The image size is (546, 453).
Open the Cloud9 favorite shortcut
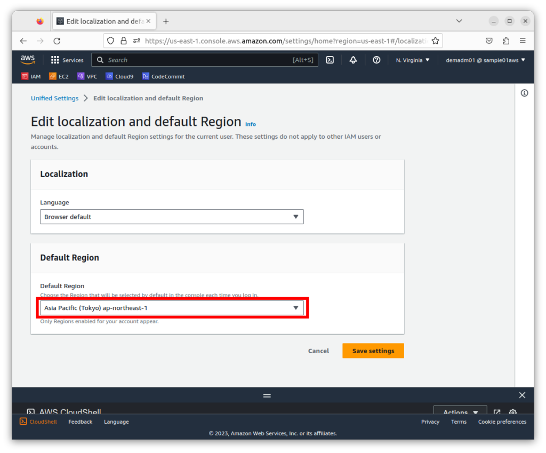click(119, 76)
